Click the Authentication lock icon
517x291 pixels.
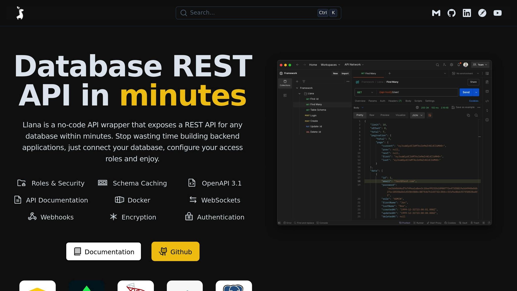coord(189,217)
